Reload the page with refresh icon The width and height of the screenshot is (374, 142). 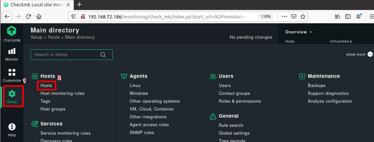click(x=28, y=16)
